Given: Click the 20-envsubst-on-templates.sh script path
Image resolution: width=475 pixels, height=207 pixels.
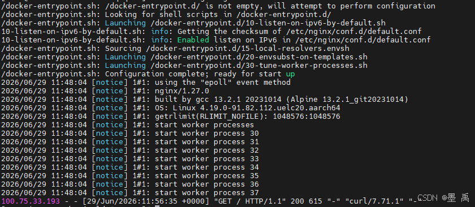Looking at the screenshot, I should coord(259,57).
